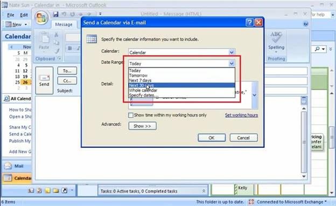Expand the Detail list arrow
Viewport: 336px width, 206px height.
254,95
